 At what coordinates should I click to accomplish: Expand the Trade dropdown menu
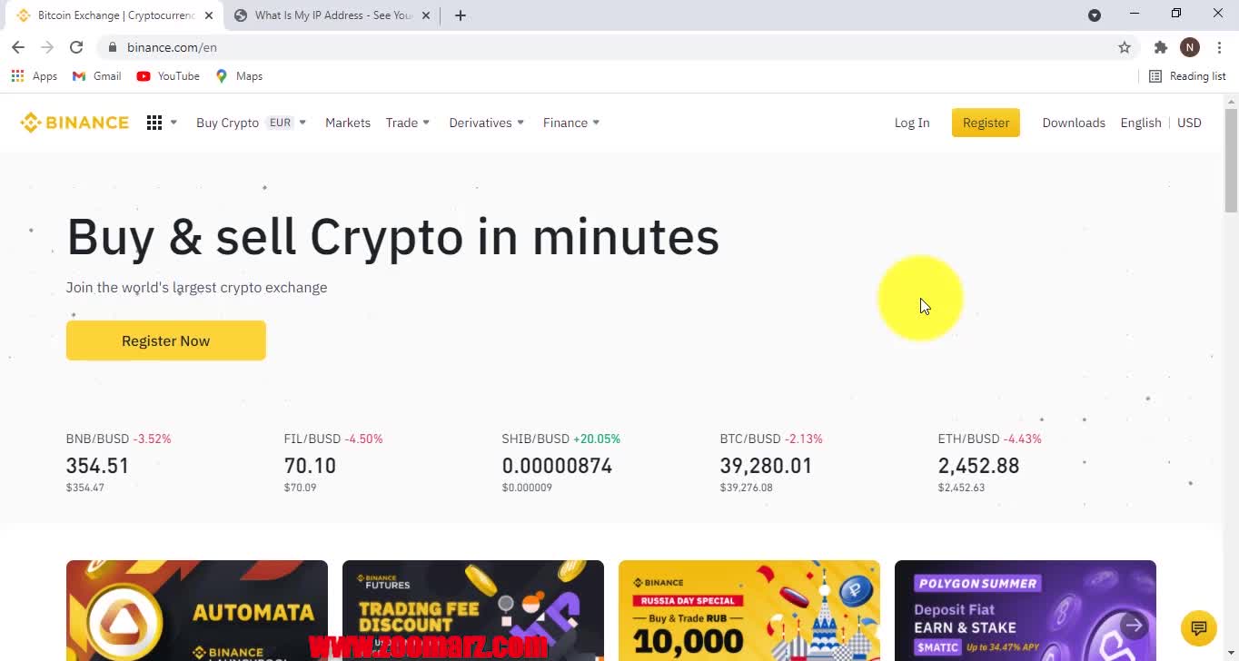point(407,123)
